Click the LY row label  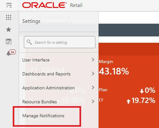(x=101, y=100)
